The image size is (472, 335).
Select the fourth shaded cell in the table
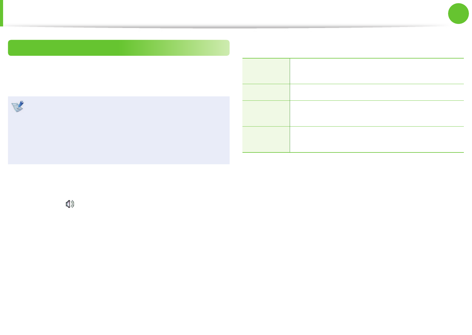(266, 140)
